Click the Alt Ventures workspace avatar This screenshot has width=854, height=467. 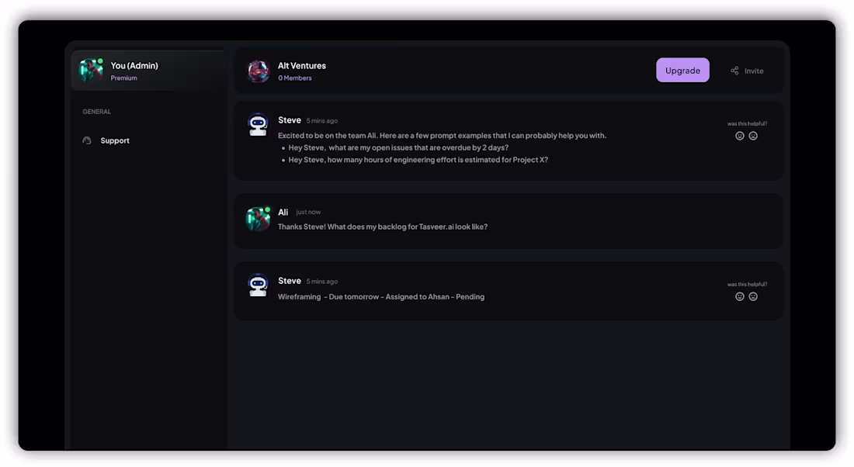click(258, 71)
